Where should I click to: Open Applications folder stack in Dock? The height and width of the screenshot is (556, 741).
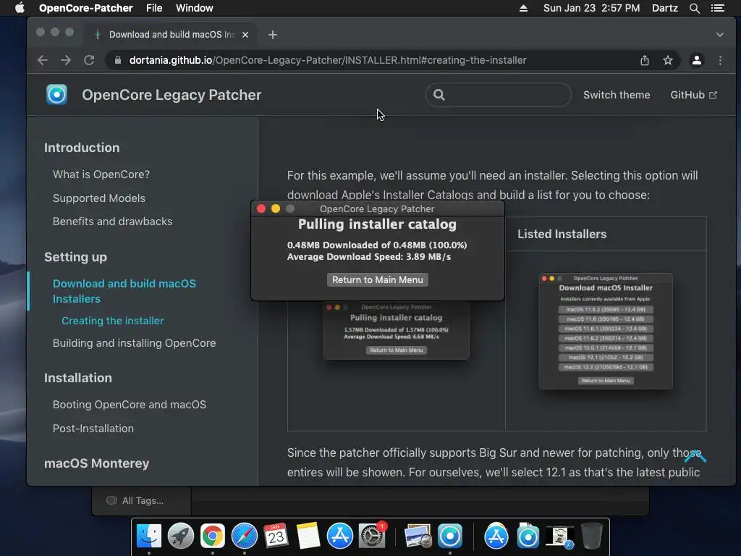[496, 536]
